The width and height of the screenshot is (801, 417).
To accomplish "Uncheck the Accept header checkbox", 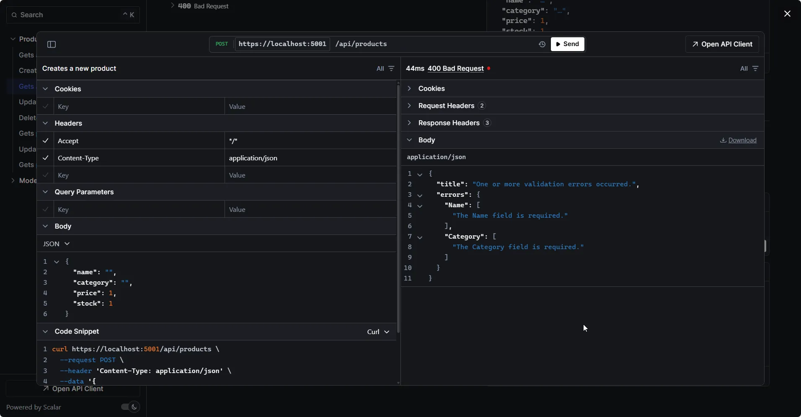I will 46,141.
